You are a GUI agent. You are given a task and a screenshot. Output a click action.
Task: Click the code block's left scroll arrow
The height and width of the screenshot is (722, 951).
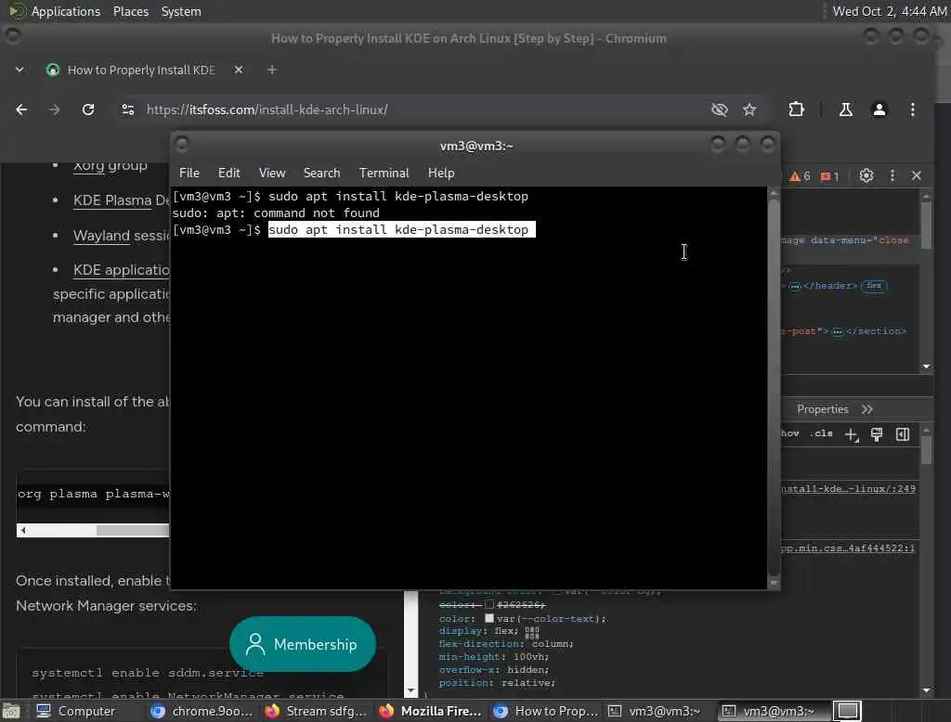[x=23, y=531]
